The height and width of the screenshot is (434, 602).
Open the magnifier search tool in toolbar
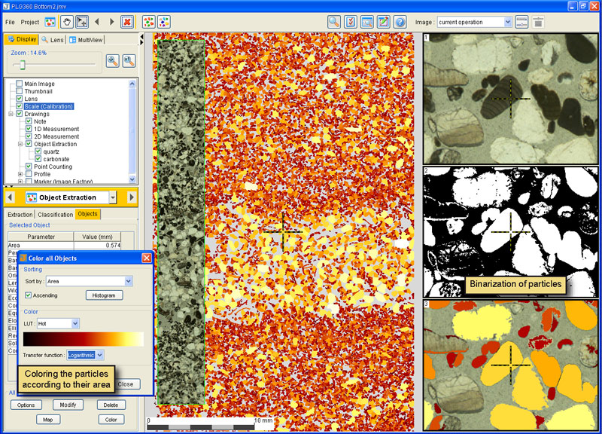click(333, 22)
